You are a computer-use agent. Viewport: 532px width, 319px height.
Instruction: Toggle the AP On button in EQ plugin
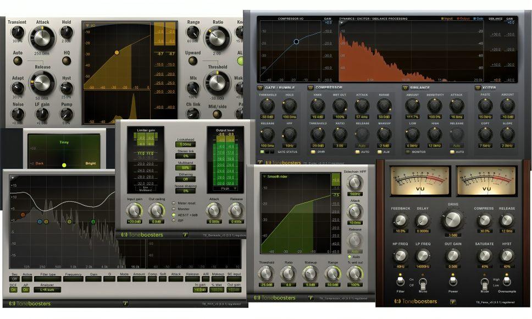pyautogui.click(x=26, y=290)
